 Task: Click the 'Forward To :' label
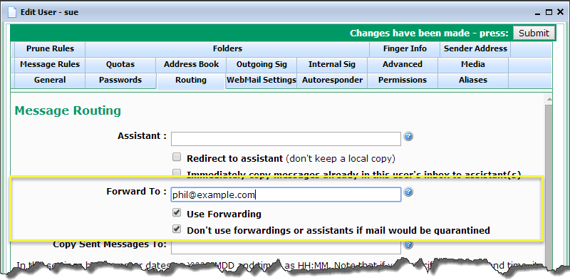point(136,191)
